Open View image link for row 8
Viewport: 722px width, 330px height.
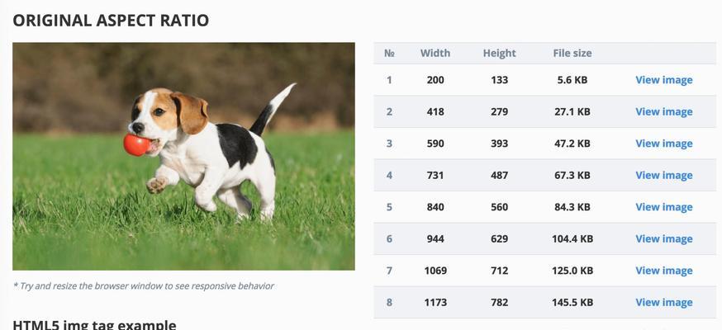(x=663, y=302)
